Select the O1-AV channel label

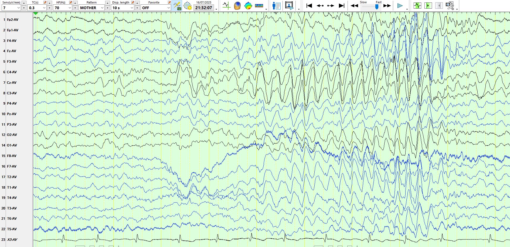12,145
